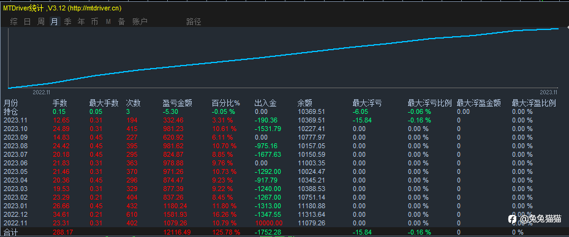This screenshot has height=237, width=569.
Task: Select the 2023.09 month row
Action: click(284, 137)
